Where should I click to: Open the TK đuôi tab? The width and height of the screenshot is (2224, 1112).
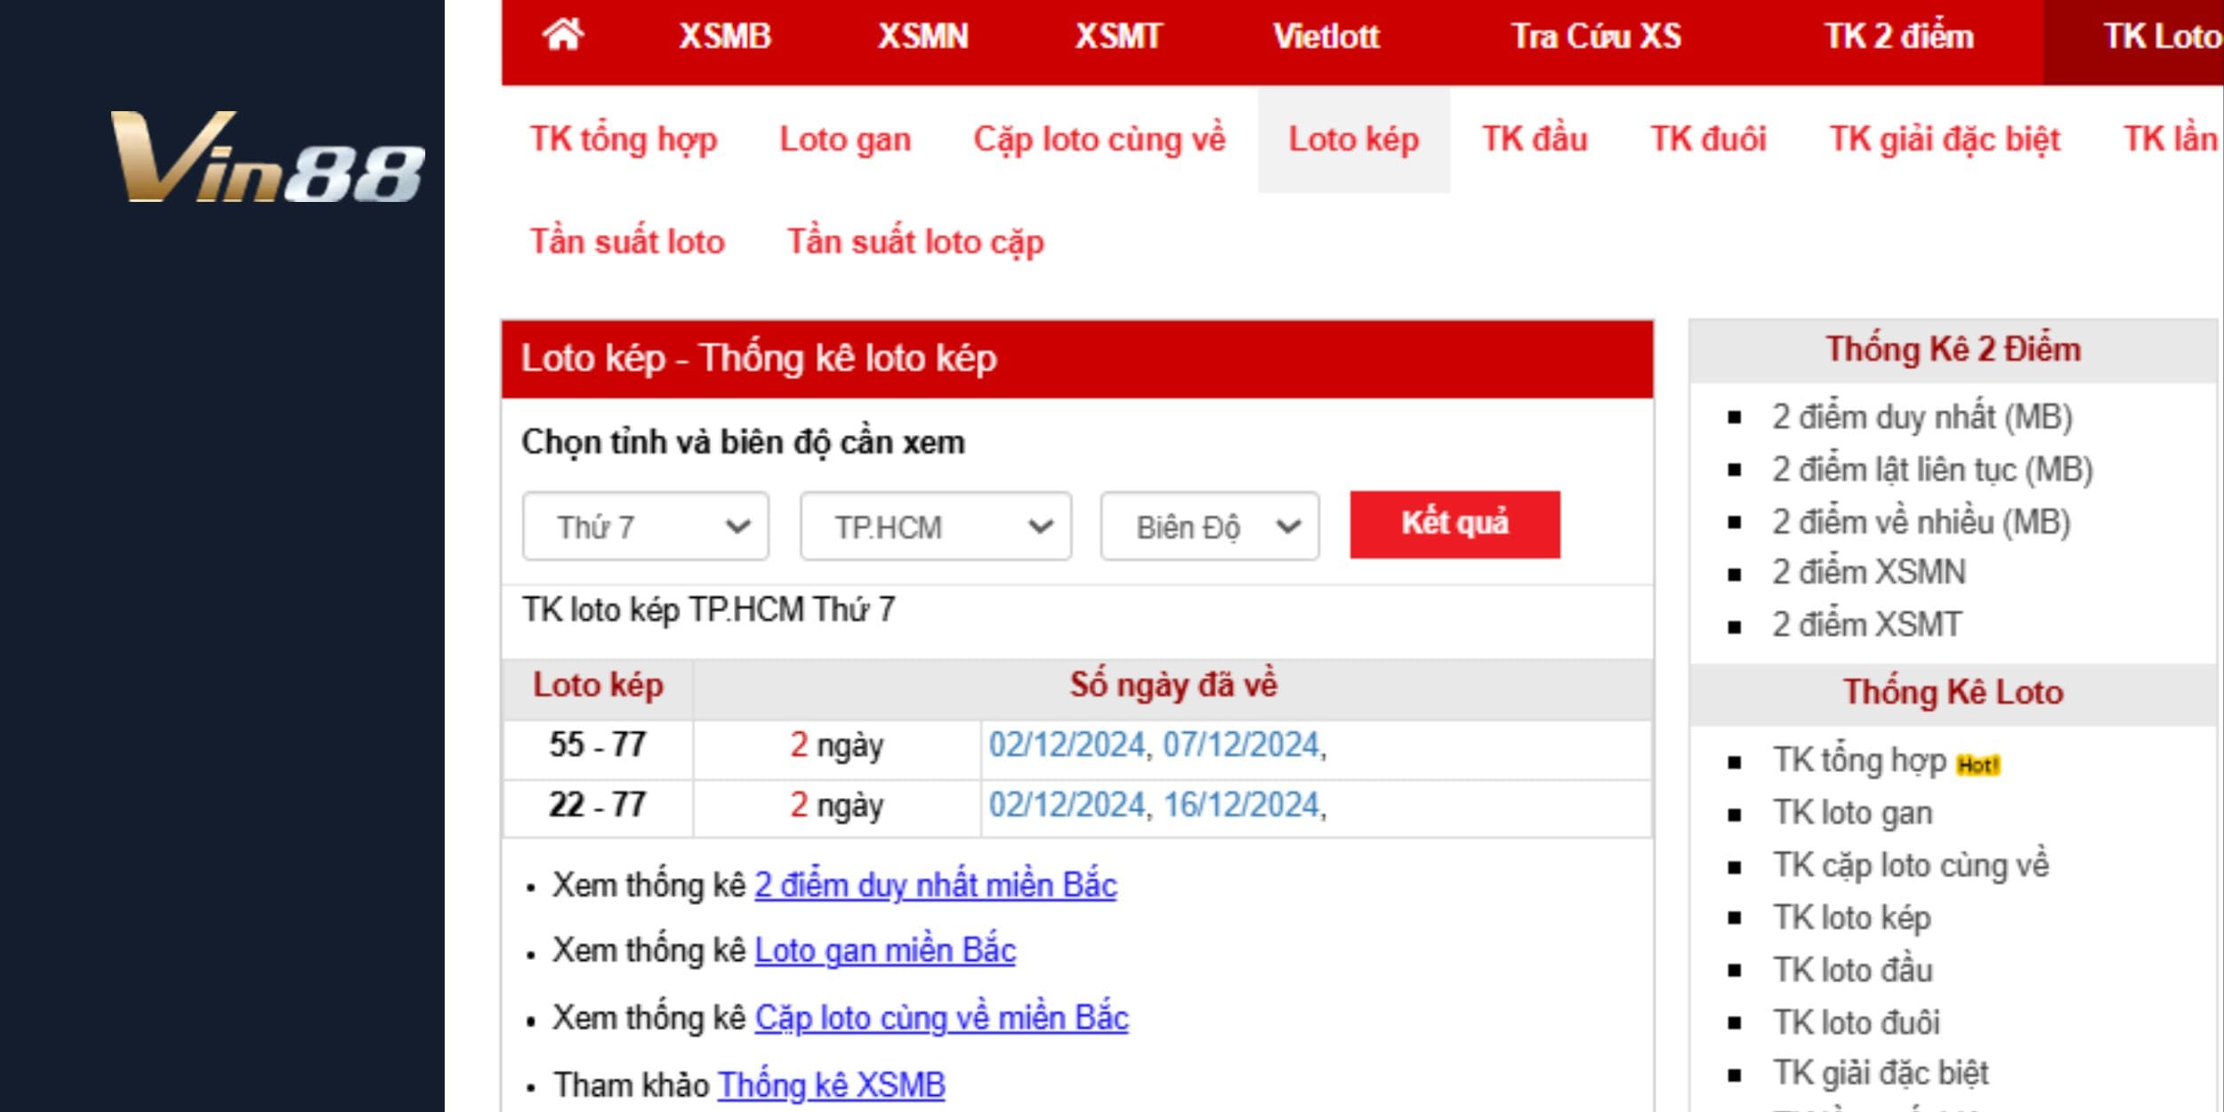[x=1708, y=140]
